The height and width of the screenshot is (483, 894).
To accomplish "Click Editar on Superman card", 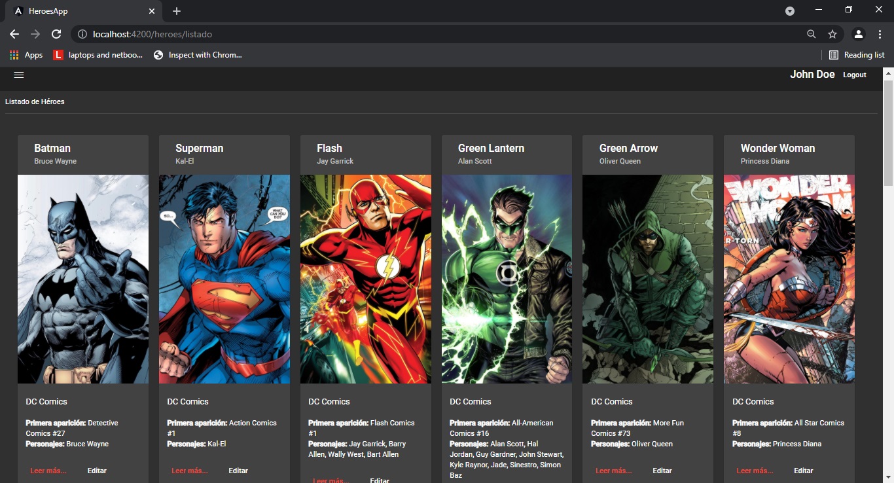I will pos(238,471).
